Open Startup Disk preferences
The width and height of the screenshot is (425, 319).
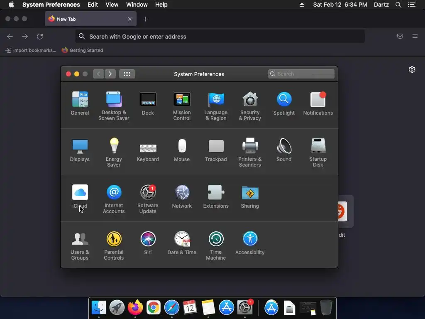coord(318,152)
